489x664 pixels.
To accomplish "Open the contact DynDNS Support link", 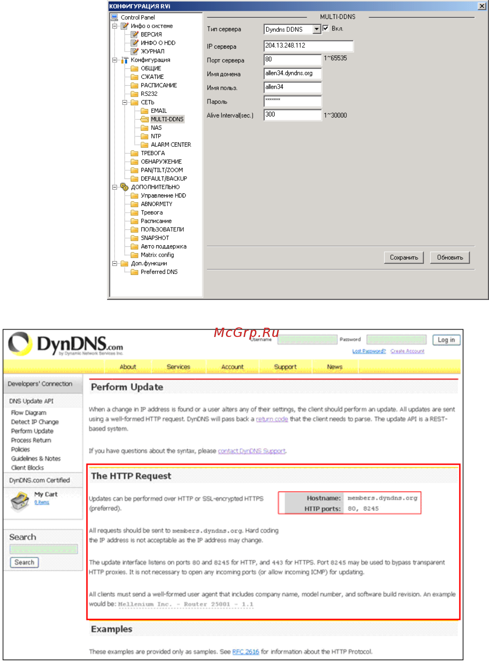I will [251, 451].
